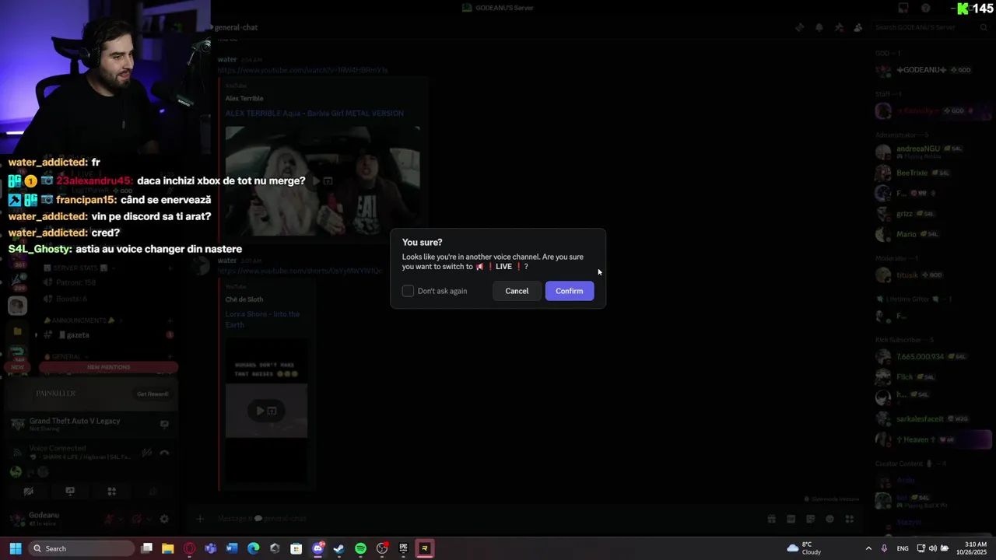Open Godeanu user panel avatar
This screenshot has width=996, height=560.
[16, 519]
